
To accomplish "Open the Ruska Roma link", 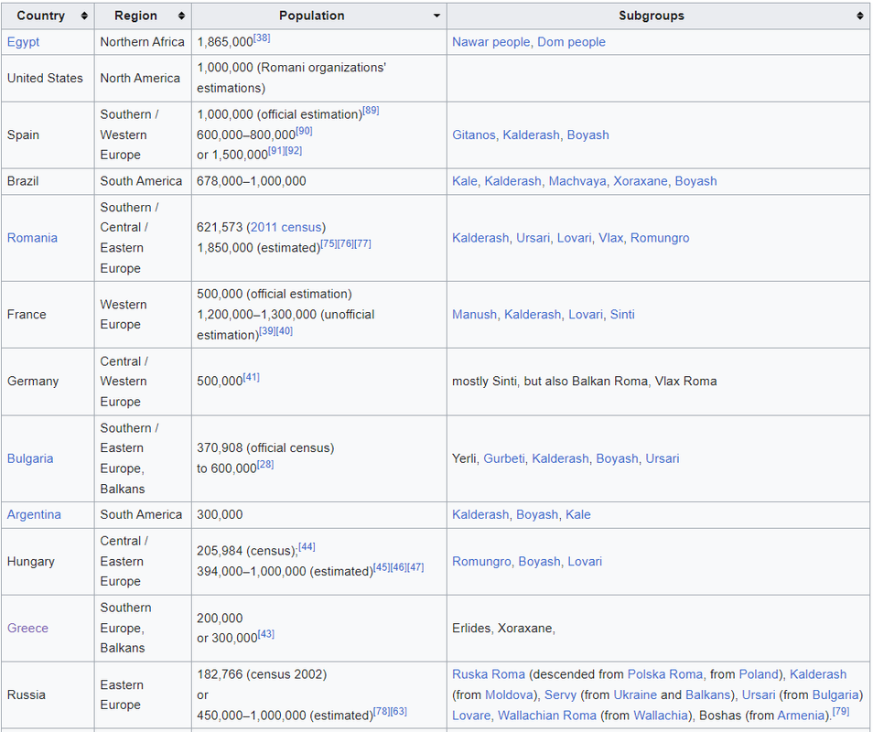I will (x=489, y=674).
